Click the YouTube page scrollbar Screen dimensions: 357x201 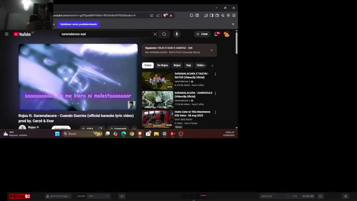point(237,43)
